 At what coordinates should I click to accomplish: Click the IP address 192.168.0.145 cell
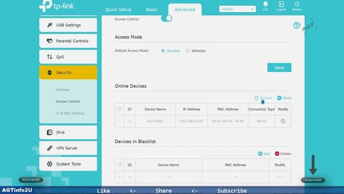tap(191, 121)
